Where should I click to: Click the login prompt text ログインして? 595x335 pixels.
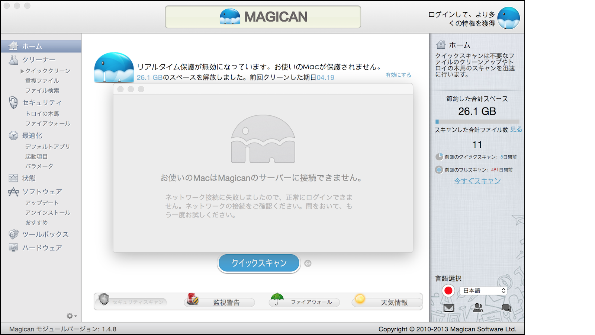[462, 19]
